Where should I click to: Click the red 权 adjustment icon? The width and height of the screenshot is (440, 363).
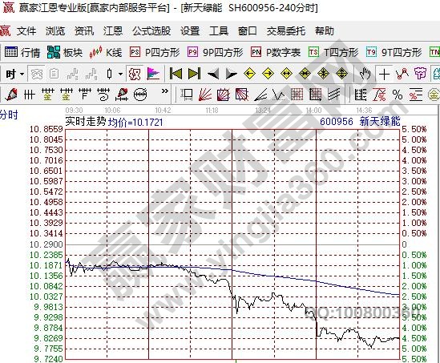click(134, 74)
